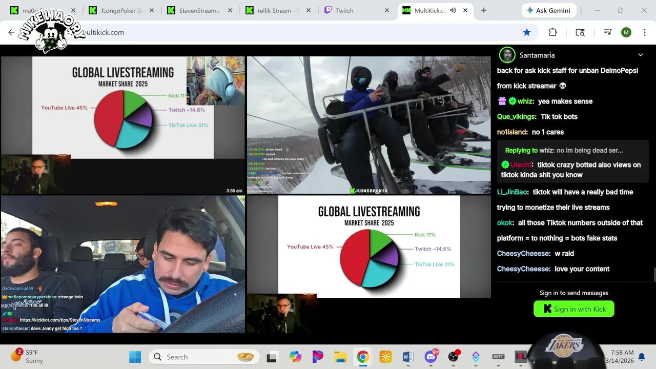Close the JLongoPoker tab
The image size is (656, 369).
click(151, 10)
